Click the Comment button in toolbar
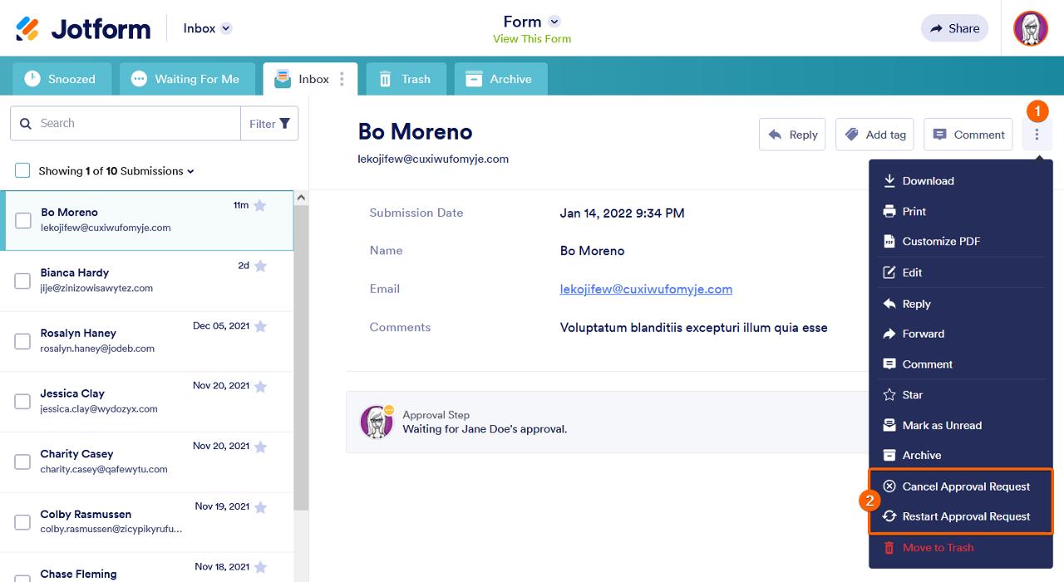 pos(969,134)
